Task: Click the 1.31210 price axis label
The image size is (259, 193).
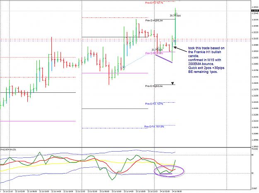Action: click(x=255, y=121)
